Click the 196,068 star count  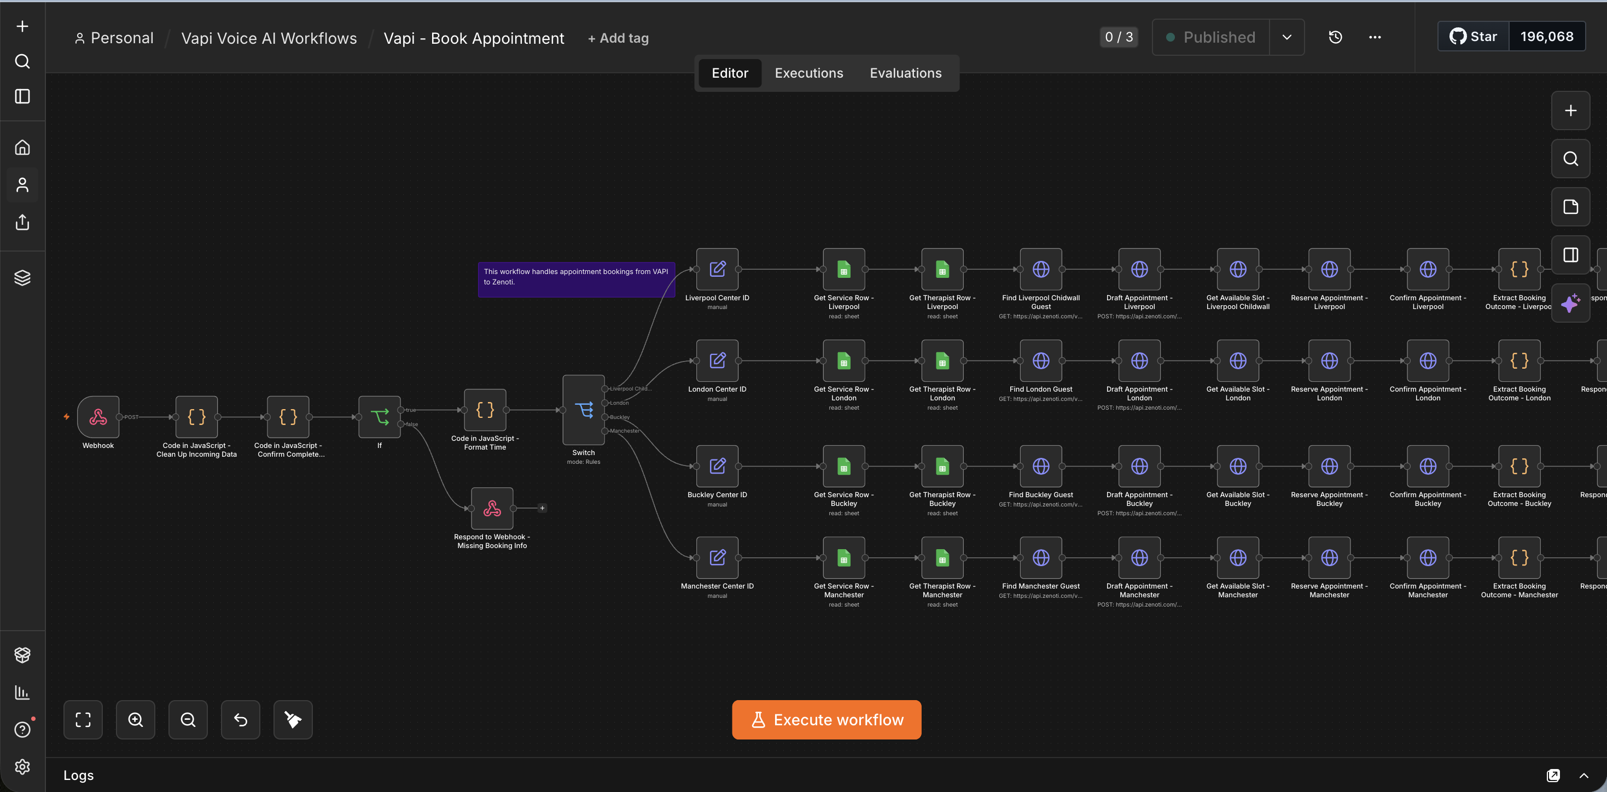[1546, 37]
